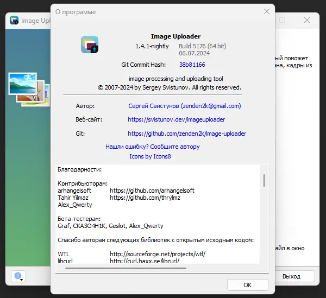
Task: Click 'Нашли ошибку? Сообщите автору' link
Action: click(x=152, y=147)
